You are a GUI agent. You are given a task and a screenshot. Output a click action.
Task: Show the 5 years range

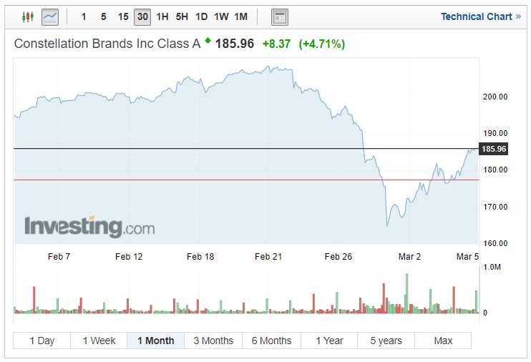[386, 341]
